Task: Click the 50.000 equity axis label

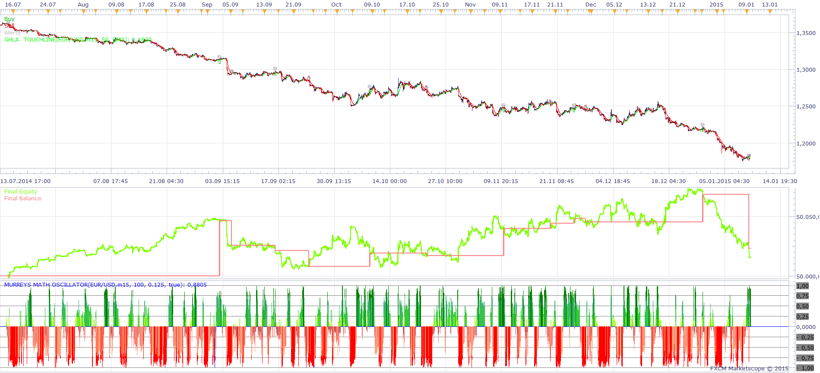Action: [x=807, y=276]
